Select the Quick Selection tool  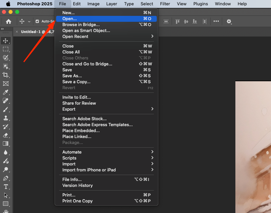pyautogui.click(x=6, y=58)
